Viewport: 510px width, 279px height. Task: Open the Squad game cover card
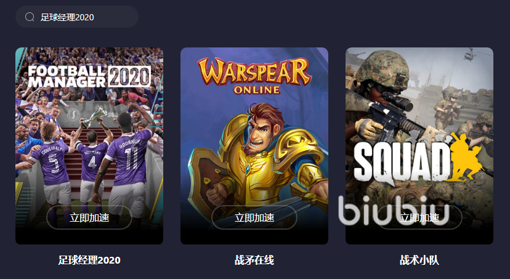[419, 146]
